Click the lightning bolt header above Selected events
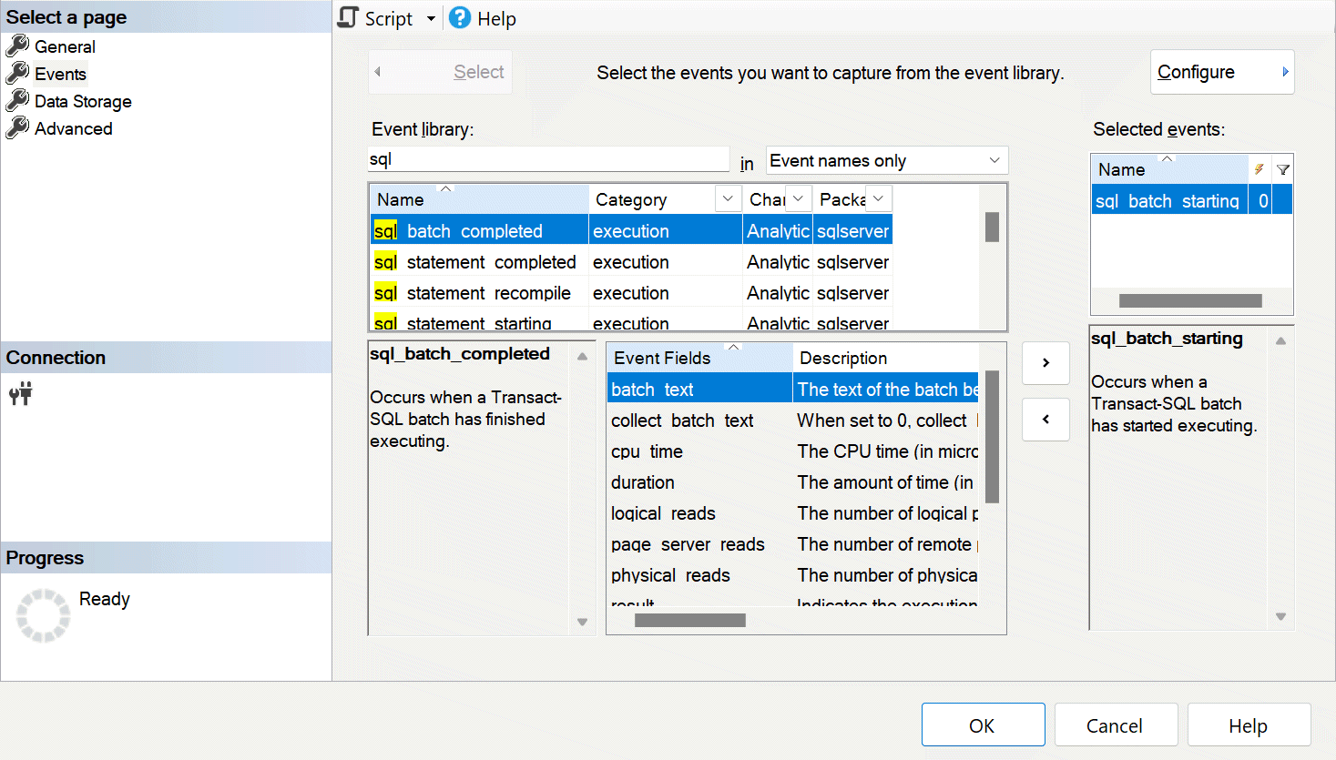Image resolution: width=1336 pixels, height=760 pixels. [x=1260, y=169]
